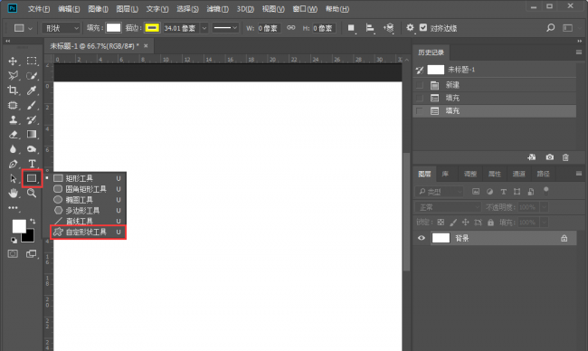Open the path operations button

coord(351,28)
